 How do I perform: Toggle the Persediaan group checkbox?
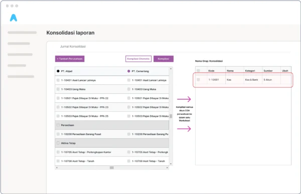coord(58,125)
